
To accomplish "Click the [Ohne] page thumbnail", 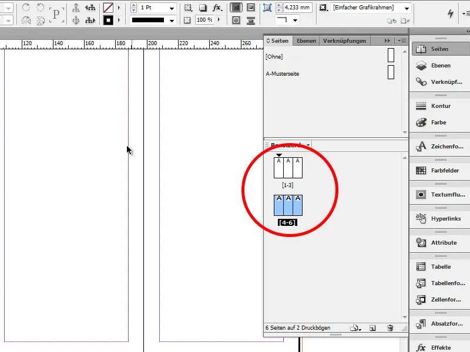I will pos(391,55).
